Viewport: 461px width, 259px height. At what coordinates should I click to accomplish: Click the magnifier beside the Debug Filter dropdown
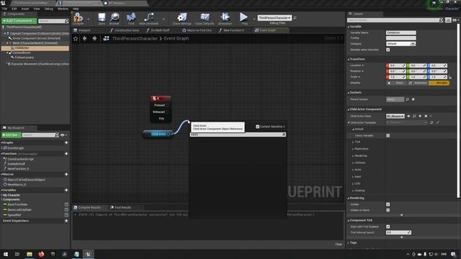[295, 18]
